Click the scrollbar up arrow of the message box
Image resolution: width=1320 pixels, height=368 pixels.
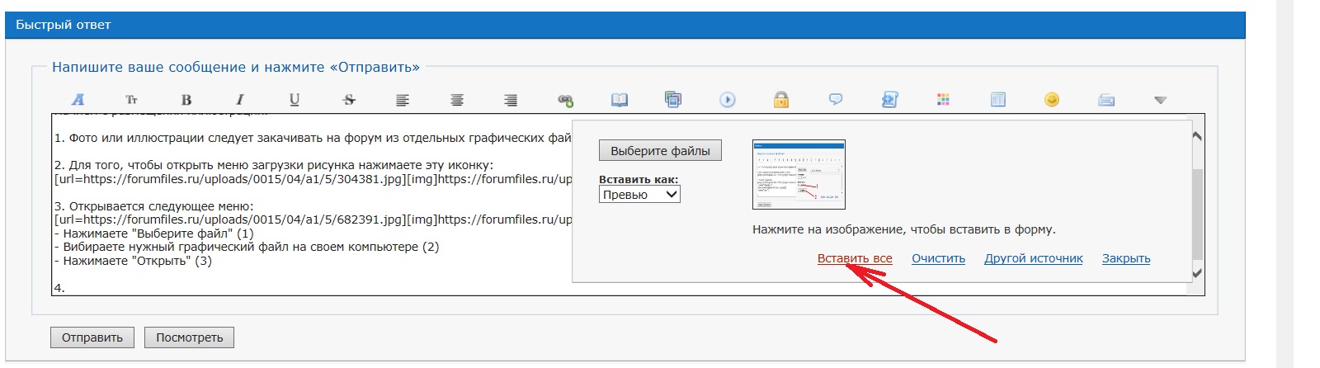tap(1197, 136)
